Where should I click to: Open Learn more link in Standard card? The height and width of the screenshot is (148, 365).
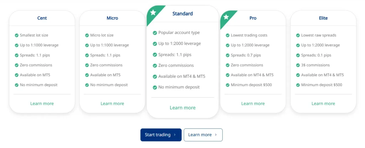point(182,108)
